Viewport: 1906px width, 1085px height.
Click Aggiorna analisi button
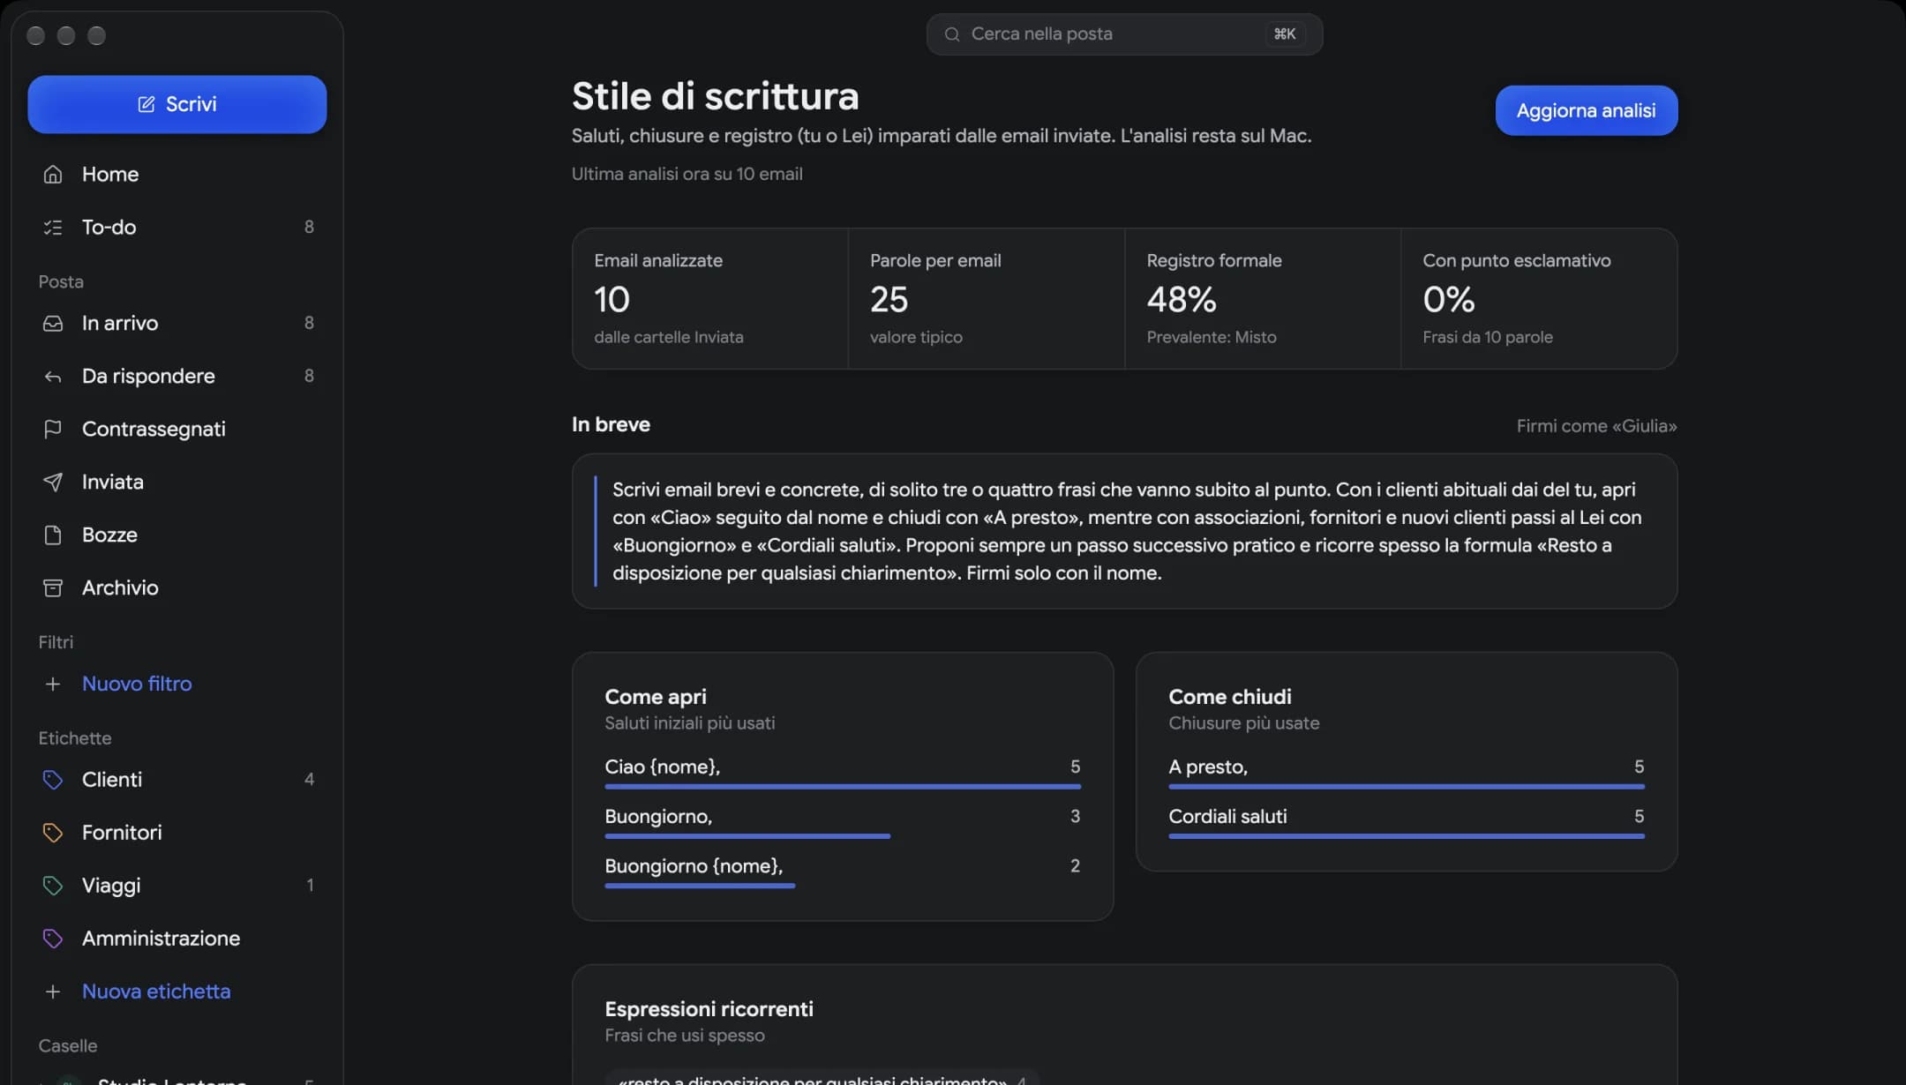[x=1586, y=110]
